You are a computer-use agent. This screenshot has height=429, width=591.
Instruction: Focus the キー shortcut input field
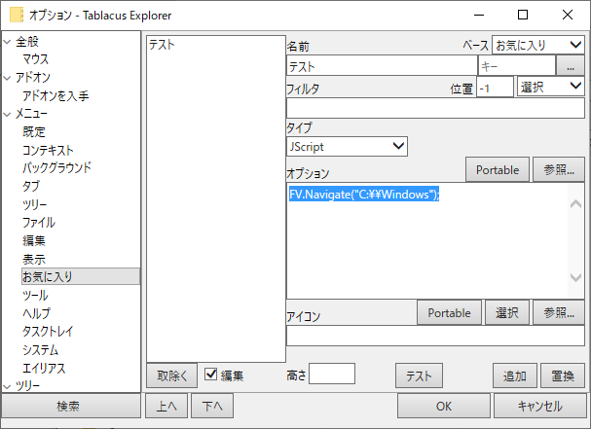(516, 66)
